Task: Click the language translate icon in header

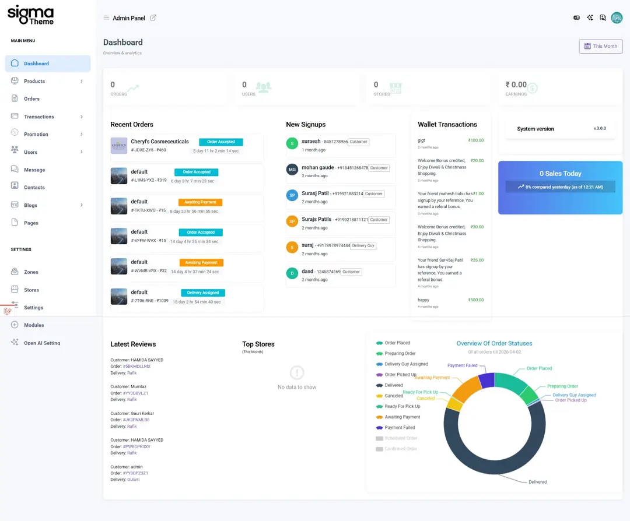Action: 576,17
